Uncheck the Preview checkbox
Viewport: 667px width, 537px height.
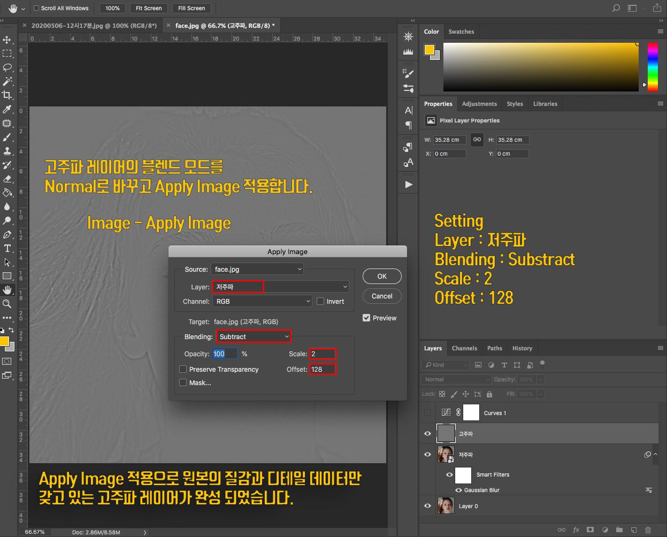(366, 318)
